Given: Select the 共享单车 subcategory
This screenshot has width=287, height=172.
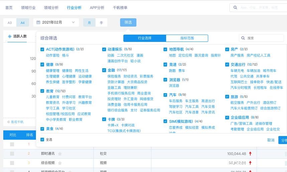Looking at the screenshot, I should tap(263, 76).
